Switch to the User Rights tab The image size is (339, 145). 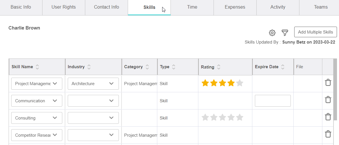pyautogui.click(x=63, y=7)
